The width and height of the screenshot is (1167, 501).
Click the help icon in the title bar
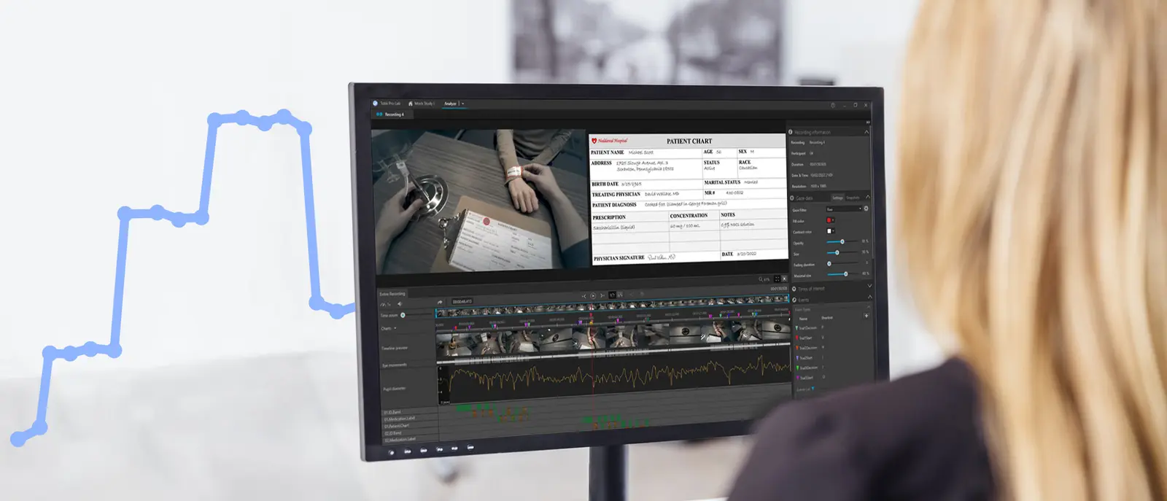pos(833,105)
